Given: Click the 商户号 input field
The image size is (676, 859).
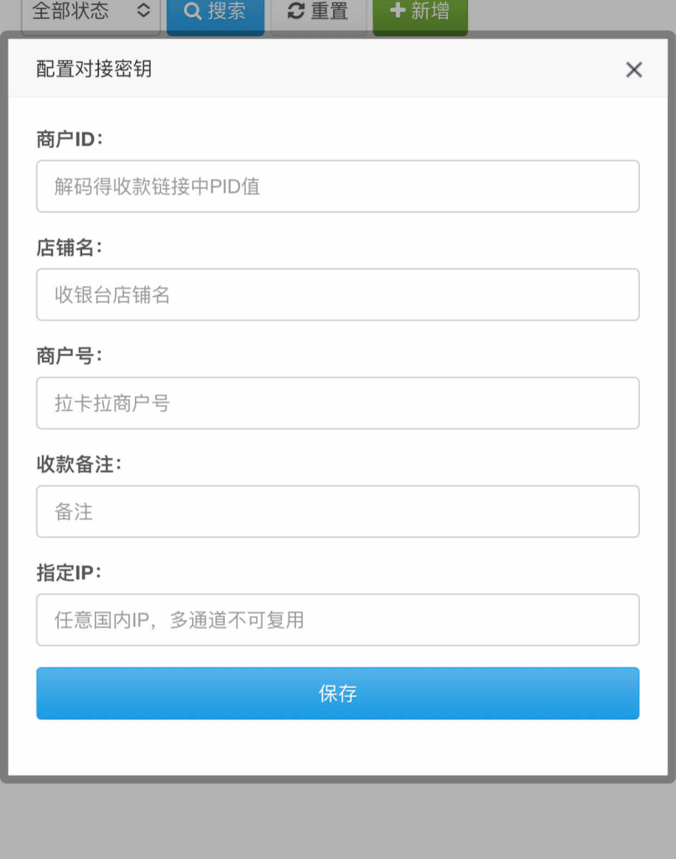Looking at the screenshot, I should tap(337, 403).
